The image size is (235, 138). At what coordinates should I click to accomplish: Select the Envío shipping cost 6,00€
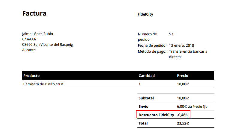(182, 106)
